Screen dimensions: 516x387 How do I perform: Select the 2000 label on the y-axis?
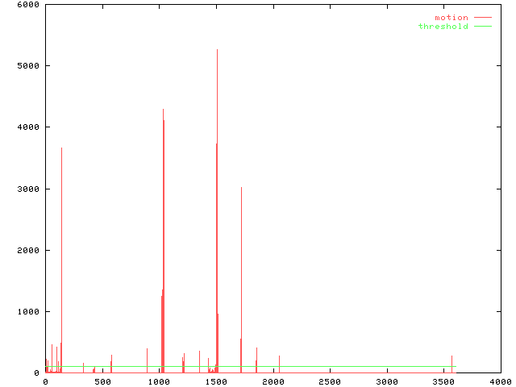click(29, 250)
